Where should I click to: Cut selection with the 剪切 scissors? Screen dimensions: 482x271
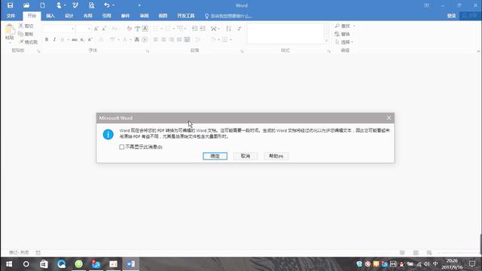[x=26, y=26]
